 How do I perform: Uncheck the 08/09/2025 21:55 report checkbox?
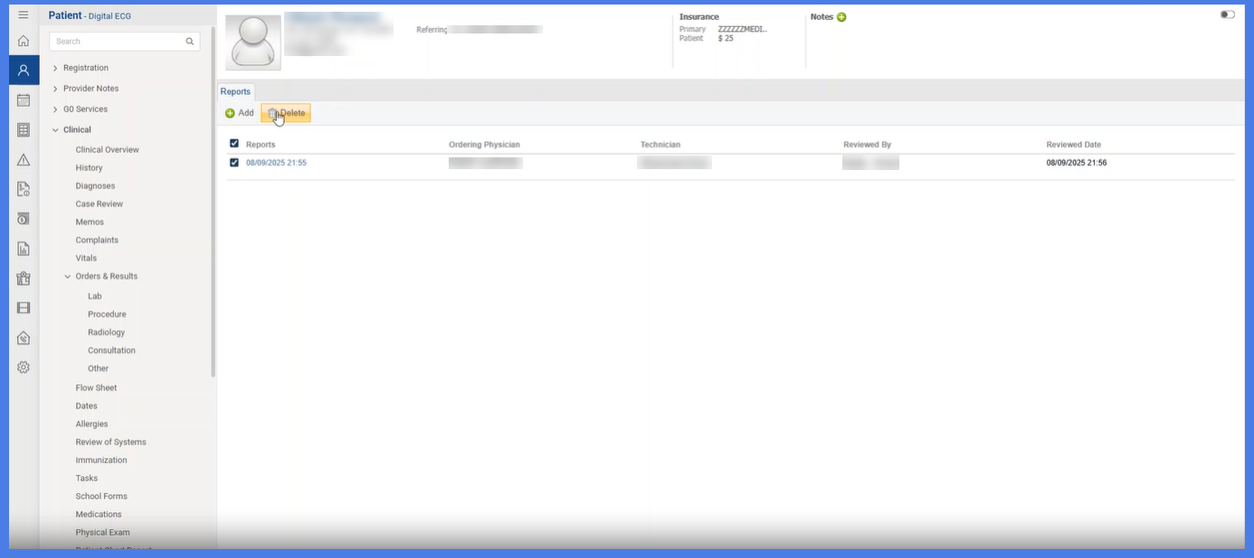coord(234,163)
